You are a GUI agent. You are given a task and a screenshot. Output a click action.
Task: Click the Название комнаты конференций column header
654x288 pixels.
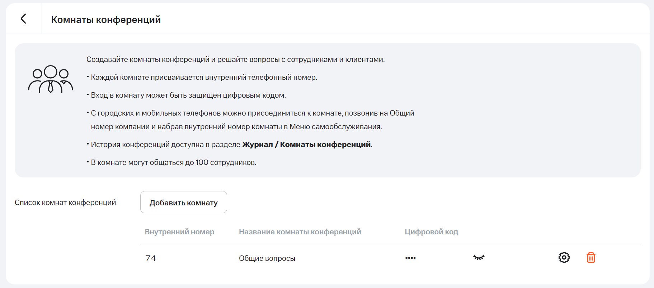click(x=300, y=232)
